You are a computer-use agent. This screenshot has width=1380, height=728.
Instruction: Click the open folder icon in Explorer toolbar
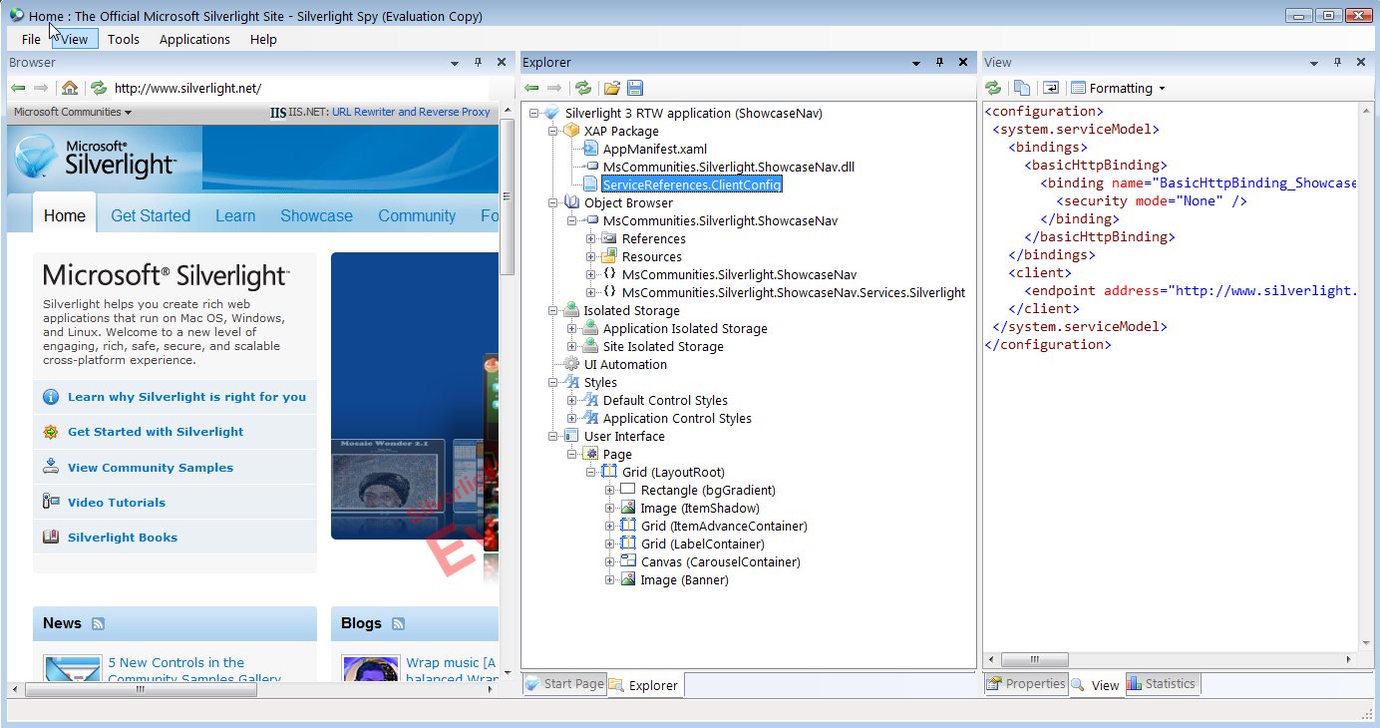point(612,88)
